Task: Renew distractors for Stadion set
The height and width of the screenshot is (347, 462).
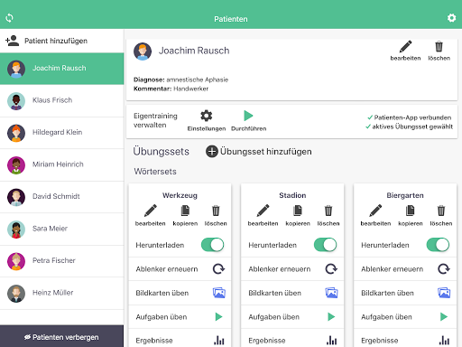Action: (331, 268)
